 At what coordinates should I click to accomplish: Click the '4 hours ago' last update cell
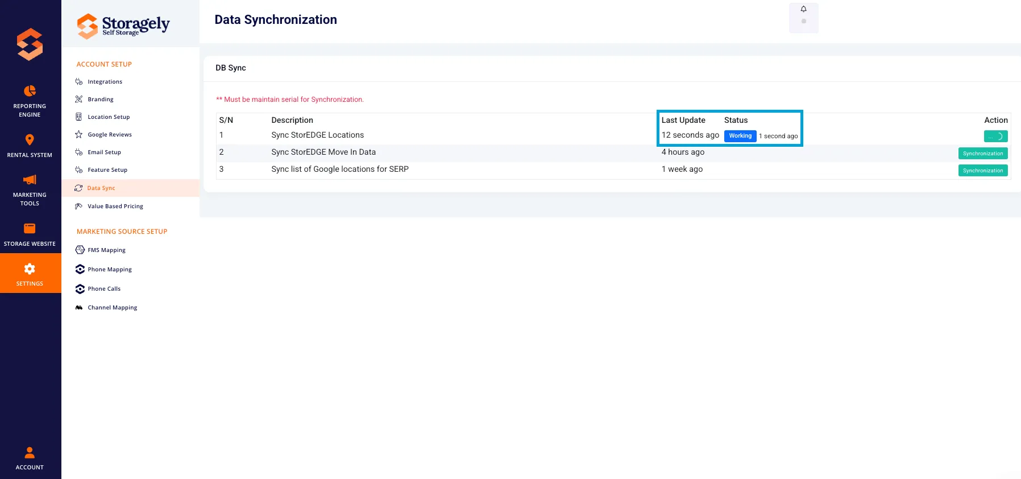coord(683,152)
